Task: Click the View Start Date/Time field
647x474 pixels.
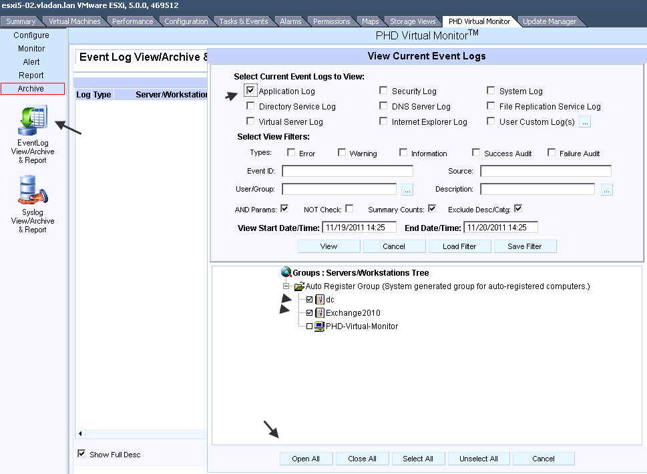Action: pos(359,227)
